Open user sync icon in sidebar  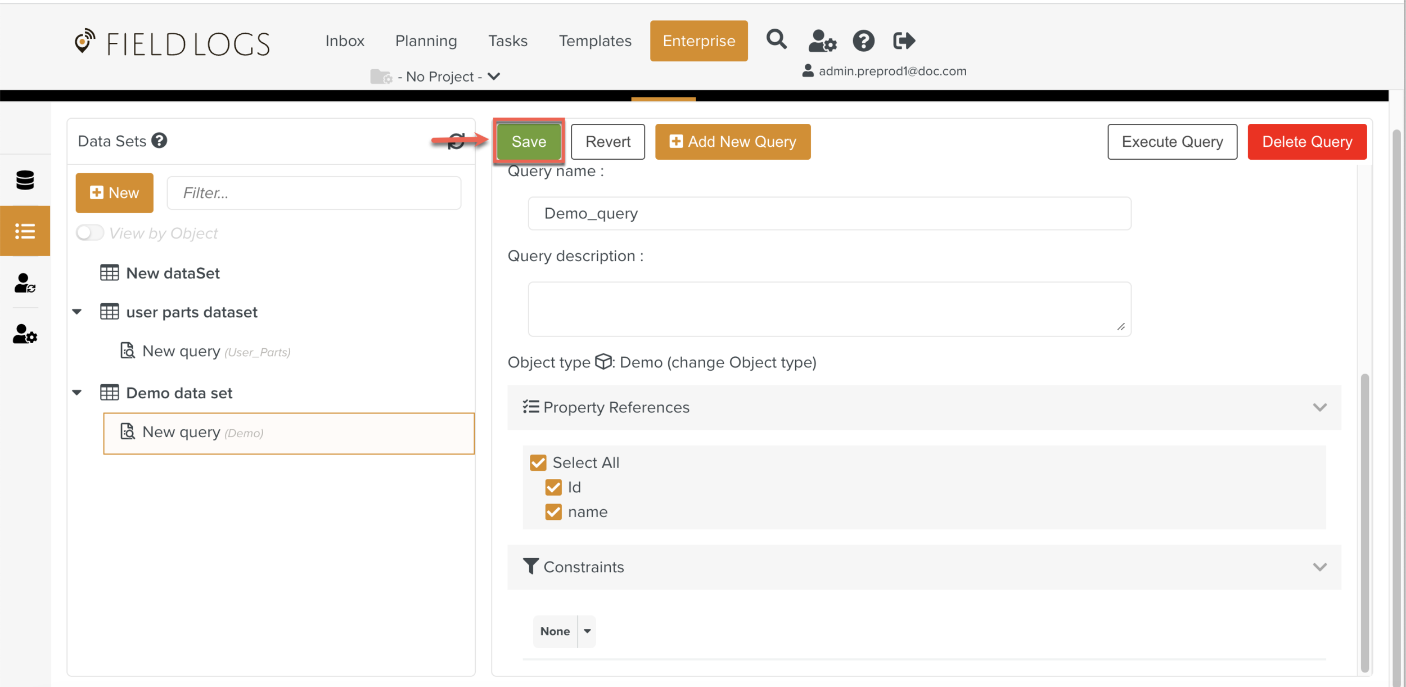[25, 284]
